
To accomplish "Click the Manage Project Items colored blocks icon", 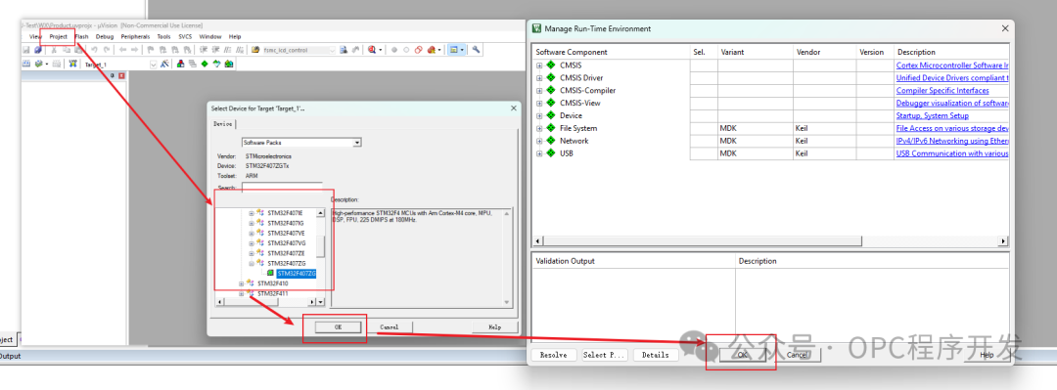I will coord(181,64).
